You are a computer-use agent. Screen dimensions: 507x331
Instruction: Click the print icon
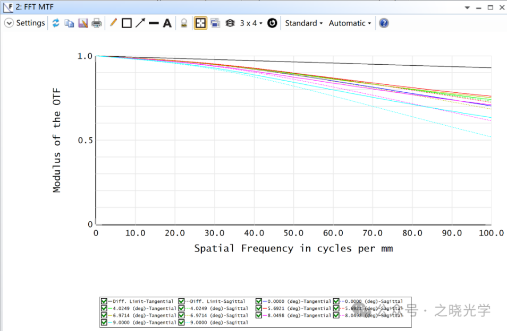[96, 23]
